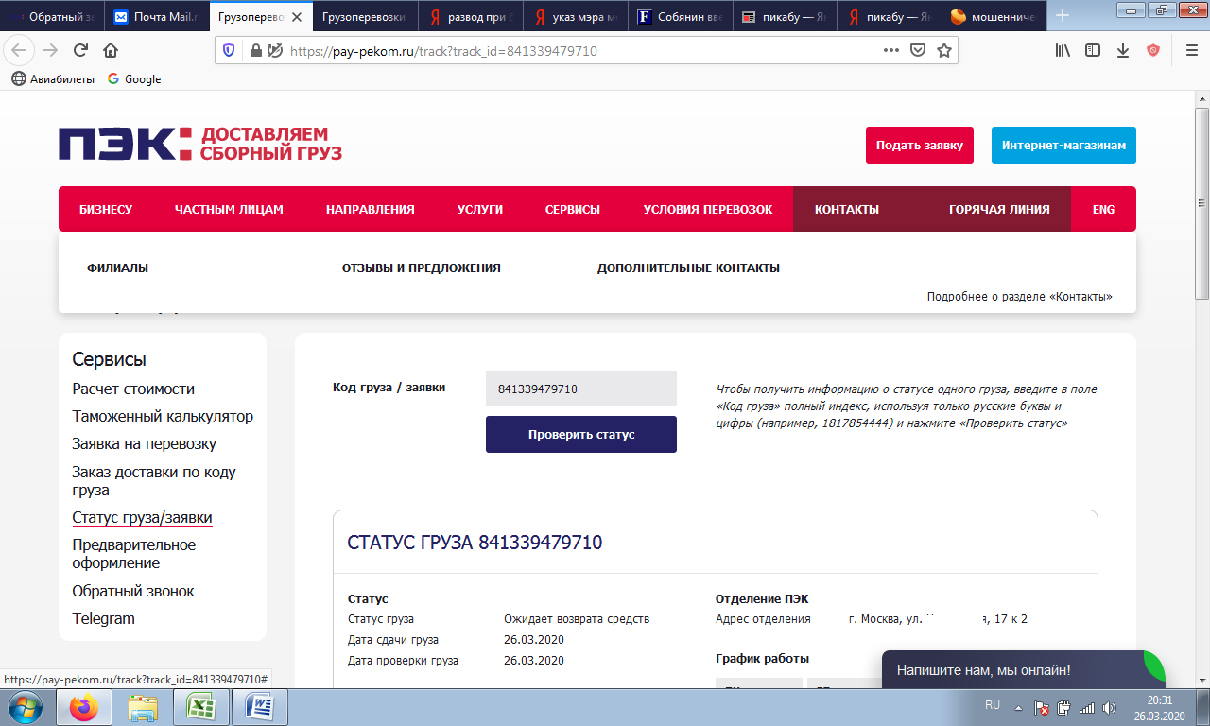Click Подать заявку button

[x=920, y=145]
